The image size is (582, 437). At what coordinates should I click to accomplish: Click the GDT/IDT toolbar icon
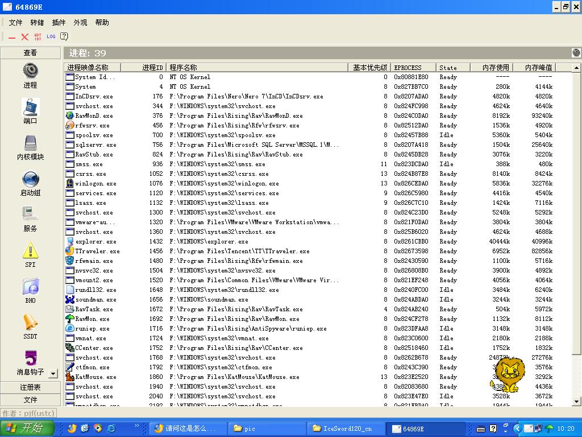tap(38, 37)
